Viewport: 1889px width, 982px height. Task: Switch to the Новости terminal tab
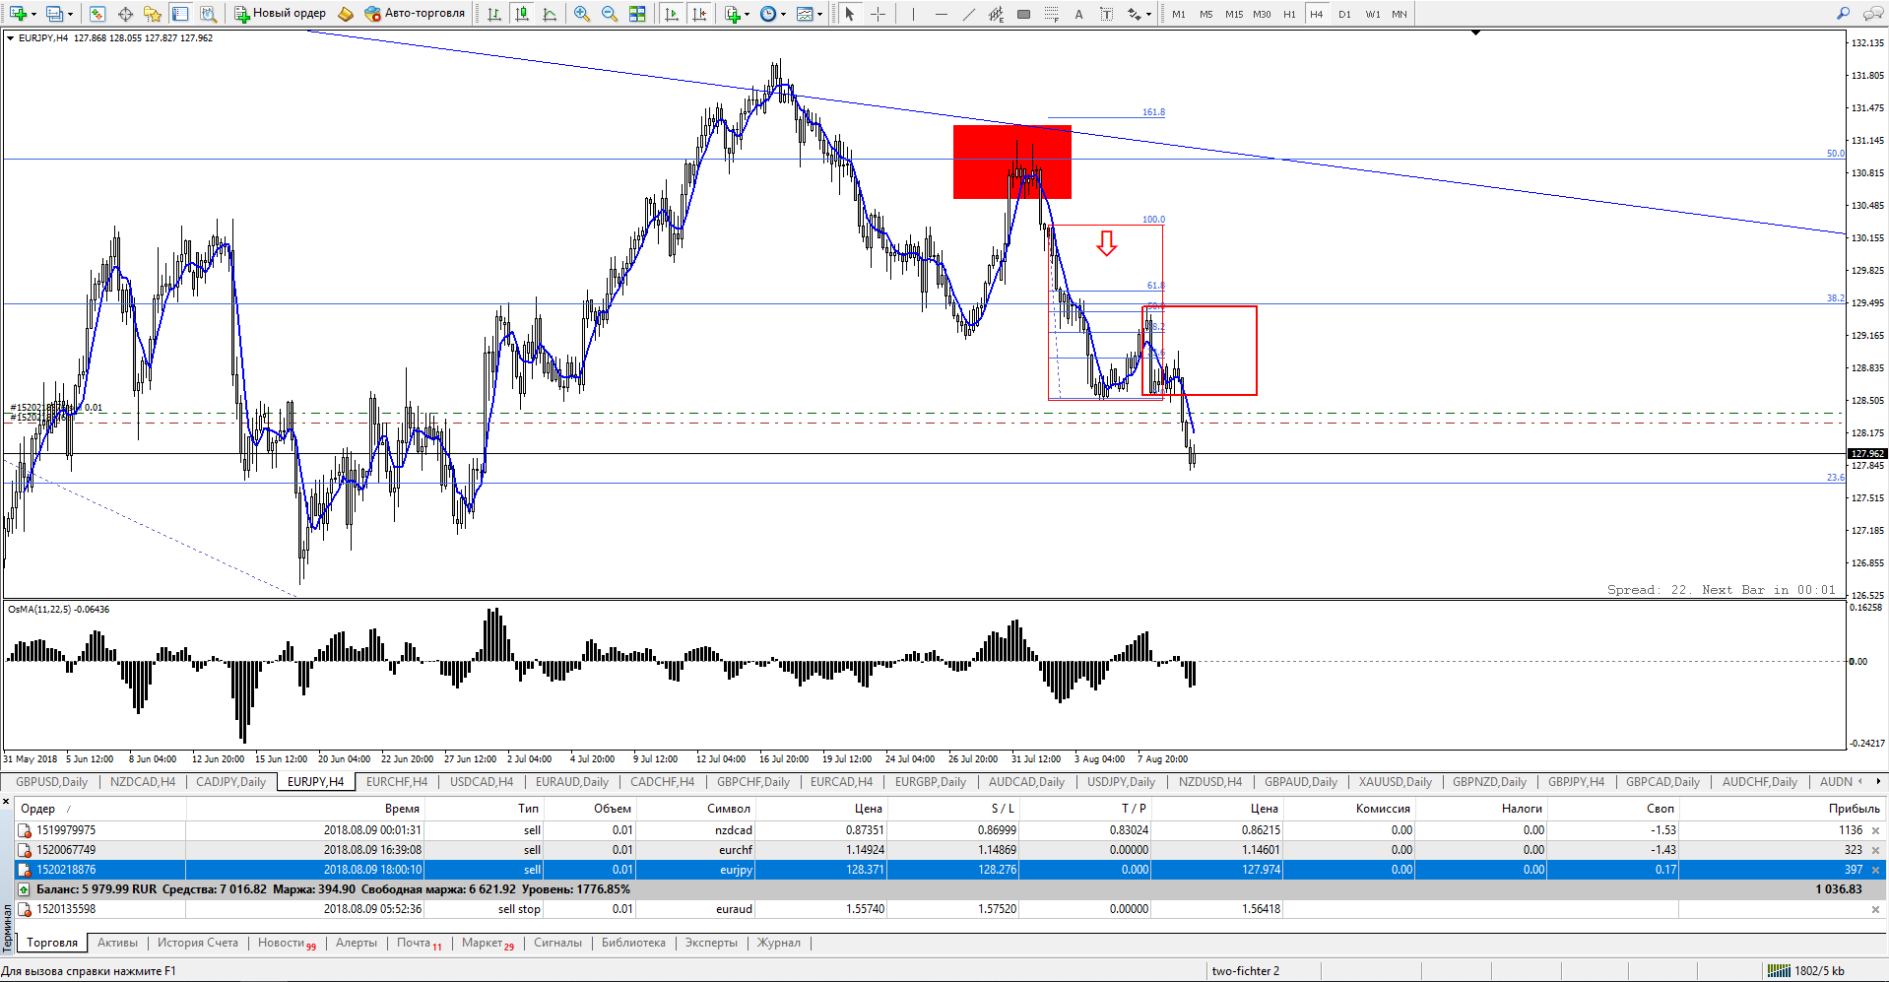point(287,943)
